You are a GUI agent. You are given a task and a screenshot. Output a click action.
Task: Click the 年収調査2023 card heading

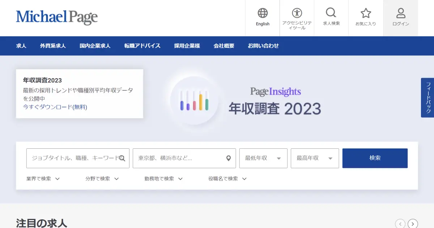42,80
